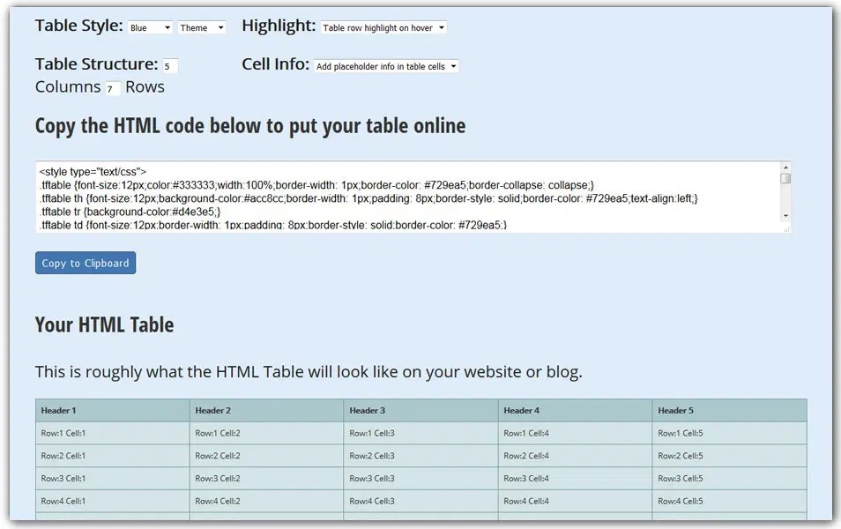Click the Copy to Clipboard button

tap(85, 262)
